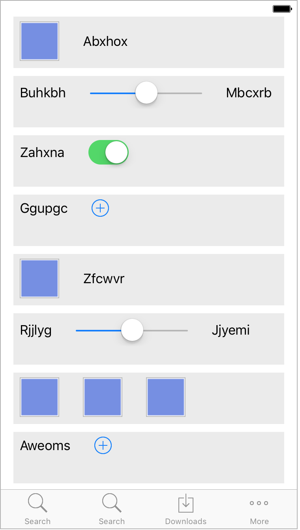
Task: Tap the Rjjlyg slider knob
Action: tap(132, 330)
